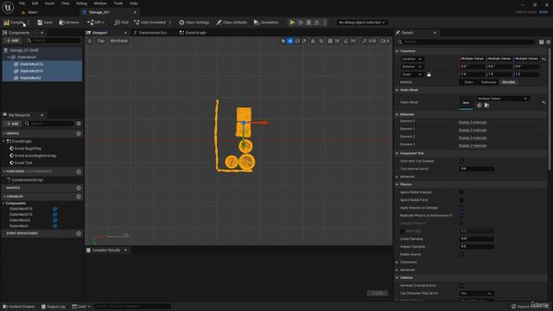Image resolution: width=553 pixels, height=311 pixels.
Task: Select the viewport selection cursor tool
Action: point(283,41)
